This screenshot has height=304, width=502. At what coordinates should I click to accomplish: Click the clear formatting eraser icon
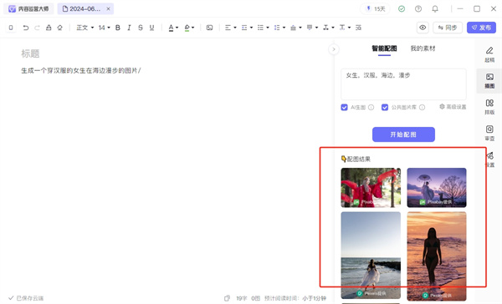point(60,28)
